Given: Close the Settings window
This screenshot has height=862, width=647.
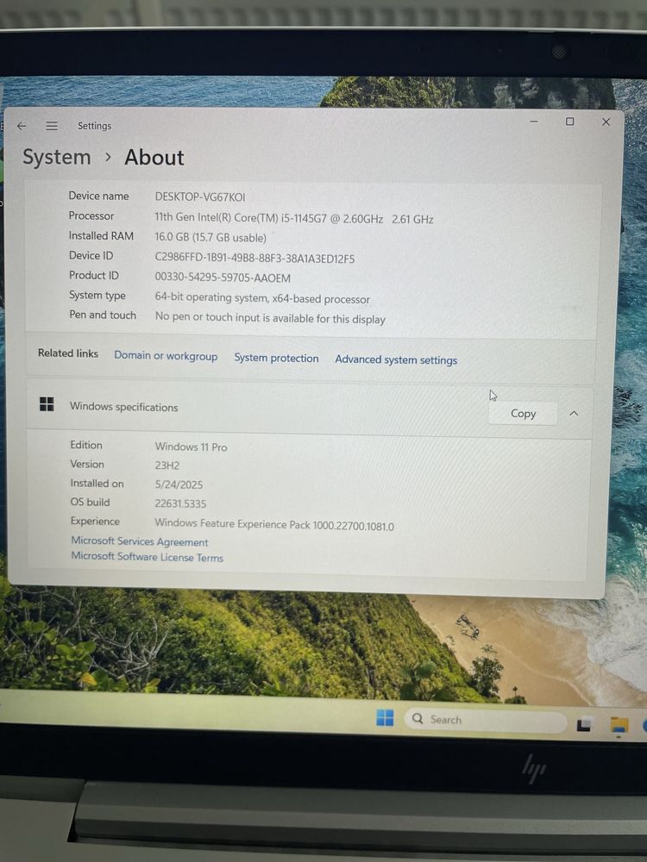Looking at the screenshot, I should (x=606, y=122).
